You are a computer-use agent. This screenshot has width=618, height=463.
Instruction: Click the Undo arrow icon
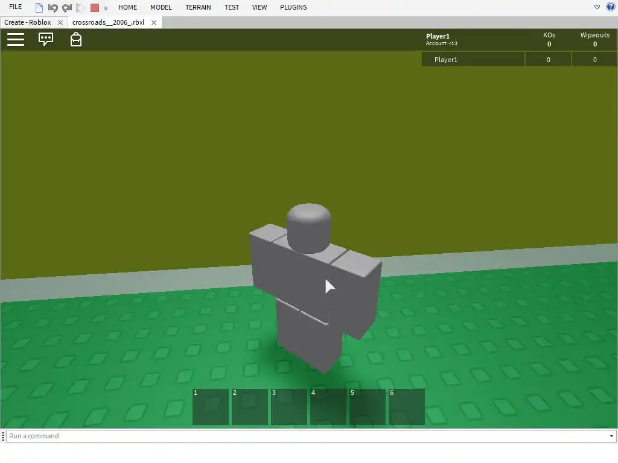coord(53,7)
